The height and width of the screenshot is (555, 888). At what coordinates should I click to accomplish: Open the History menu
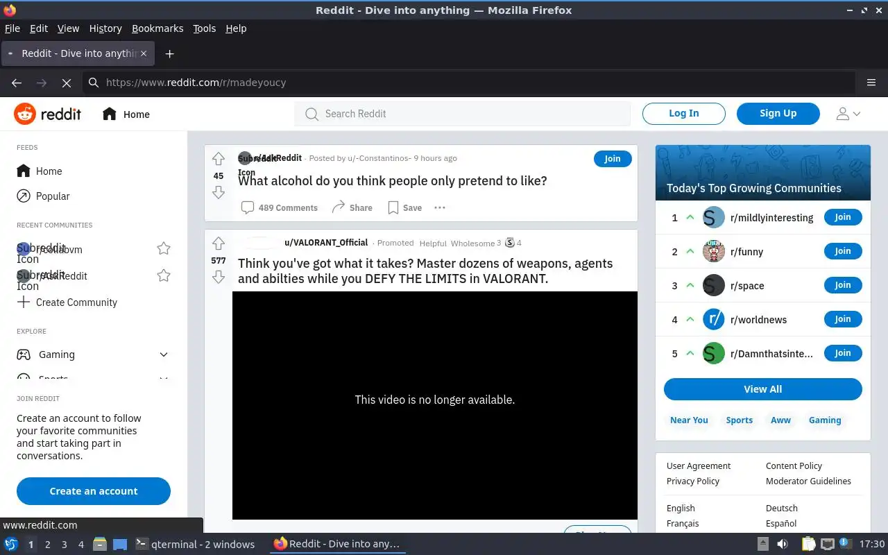point(105,28)
